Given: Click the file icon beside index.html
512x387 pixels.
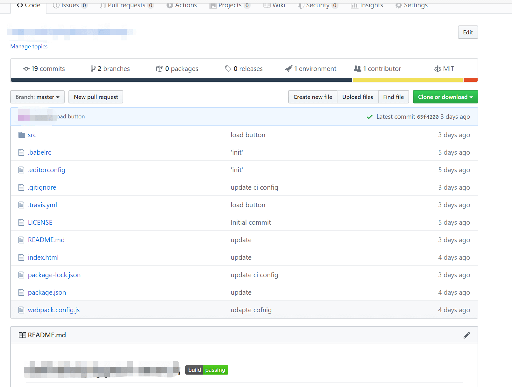Looking at the screenshot, I should point(21,257).
